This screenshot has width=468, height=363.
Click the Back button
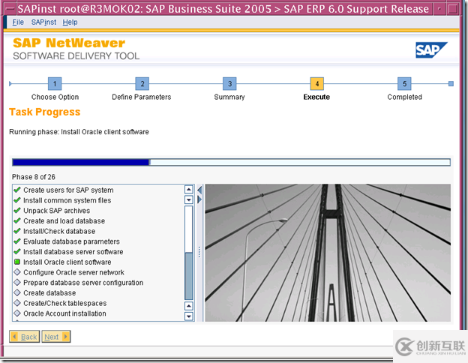click(25, 337)
